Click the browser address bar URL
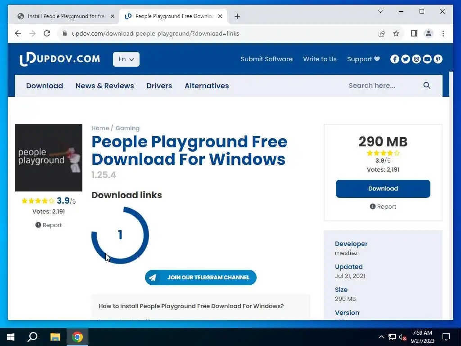The width and height of the screenshot is (461, 346). [155, 33]
